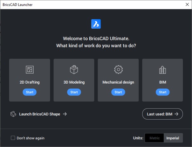The width and height of the screenshot is (192, 147).
Task: Start the 3D Modeling workspace
Action: click(74, 92)
